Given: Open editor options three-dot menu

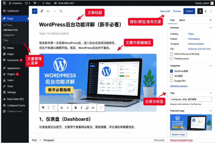Looking at the screenshot, I should coord(211,11).
